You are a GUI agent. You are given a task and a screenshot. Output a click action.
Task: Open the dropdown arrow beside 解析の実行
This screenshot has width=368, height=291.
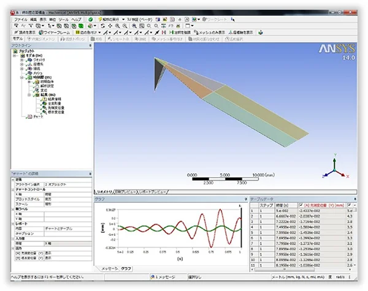point(123,20)
